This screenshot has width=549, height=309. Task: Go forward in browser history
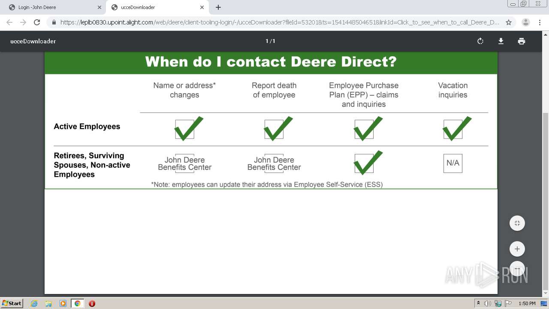23,22
